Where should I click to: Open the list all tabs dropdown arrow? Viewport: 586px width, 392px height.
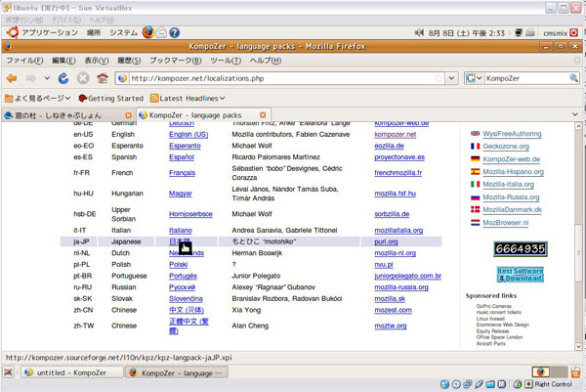575,114
